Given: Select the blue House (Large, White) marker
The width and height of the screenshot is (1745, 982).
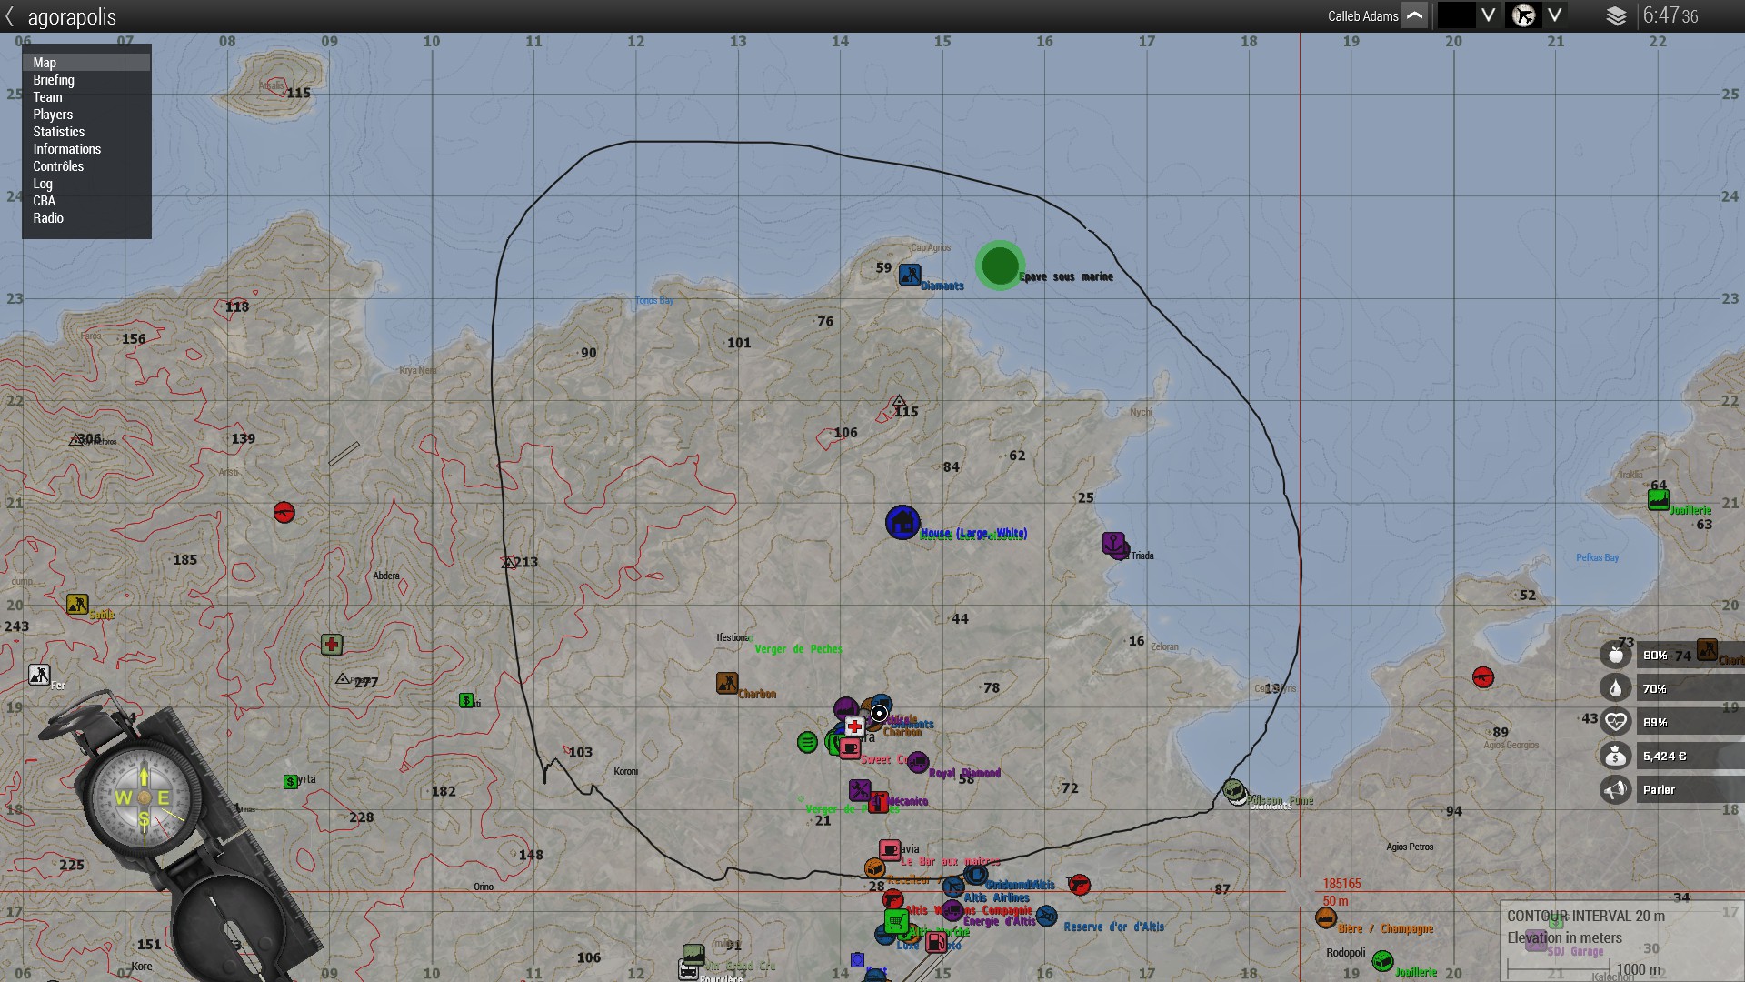Looking at the screenshot, I should pos(902,523).
